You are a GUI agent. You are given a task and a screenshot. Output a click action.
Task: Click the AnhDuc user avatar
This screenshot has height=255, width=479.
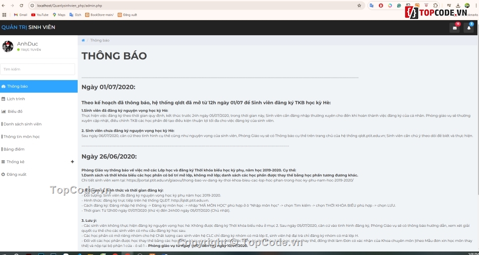[8, 46]
